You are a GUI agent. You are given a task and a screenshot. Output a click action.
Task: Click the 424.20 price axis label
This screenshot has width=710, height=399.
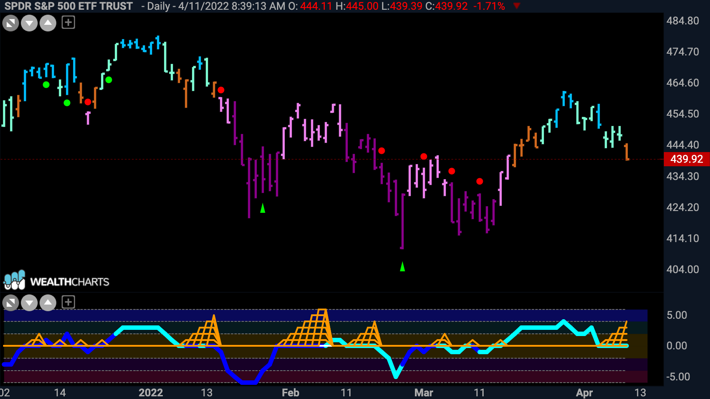[x=682, y=207]
